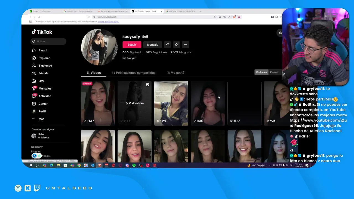Expand the Company footer section
The image size is (354, 199).
(37, 147)
